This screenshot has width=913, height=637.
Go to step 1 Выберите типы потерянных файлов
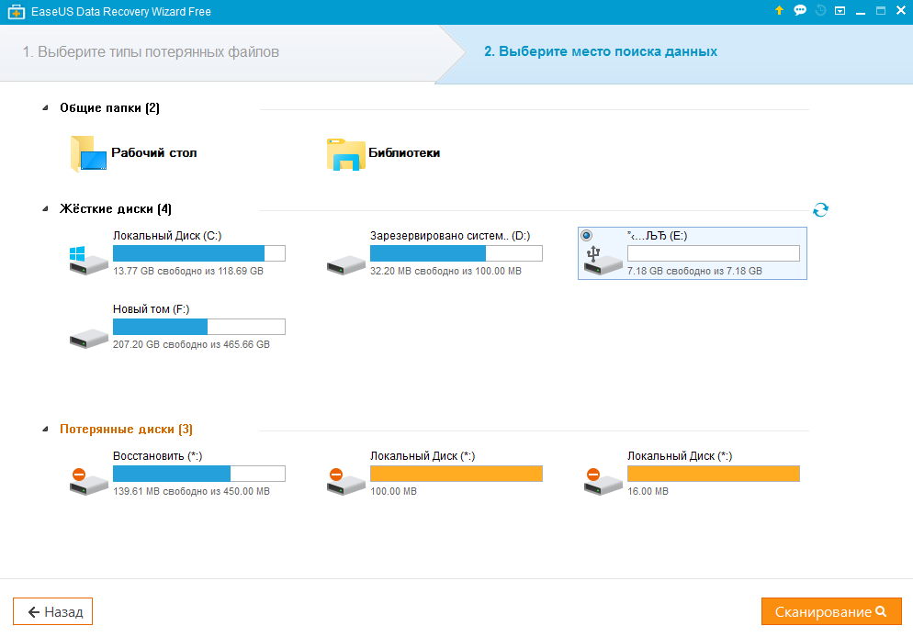click(151, 51)
